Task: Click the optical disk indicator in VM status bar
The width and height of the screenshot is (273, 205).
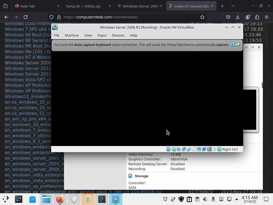Action: pyautogui.click(x=174, y=149)
